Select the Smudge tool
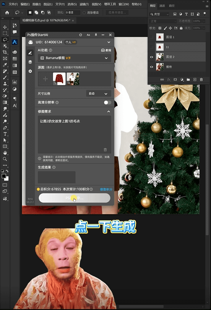Viewport: 211px width, 310px height. coord(5,109)
